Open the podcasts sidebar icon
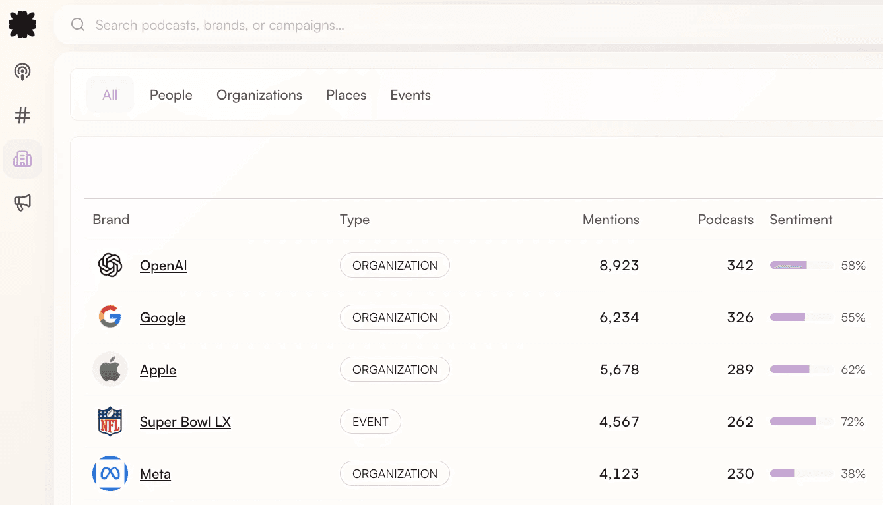 pyautogui.click(x=22, y=72)
